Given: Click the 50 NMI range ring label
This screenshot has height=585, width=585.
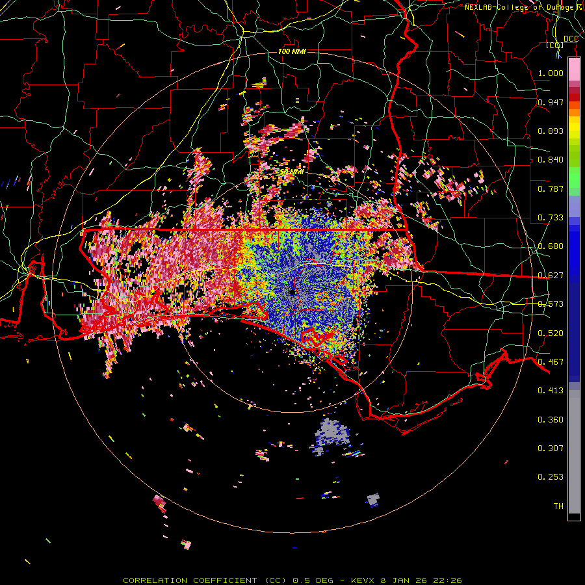Looking at the screenshot, I should coord(292,172).
